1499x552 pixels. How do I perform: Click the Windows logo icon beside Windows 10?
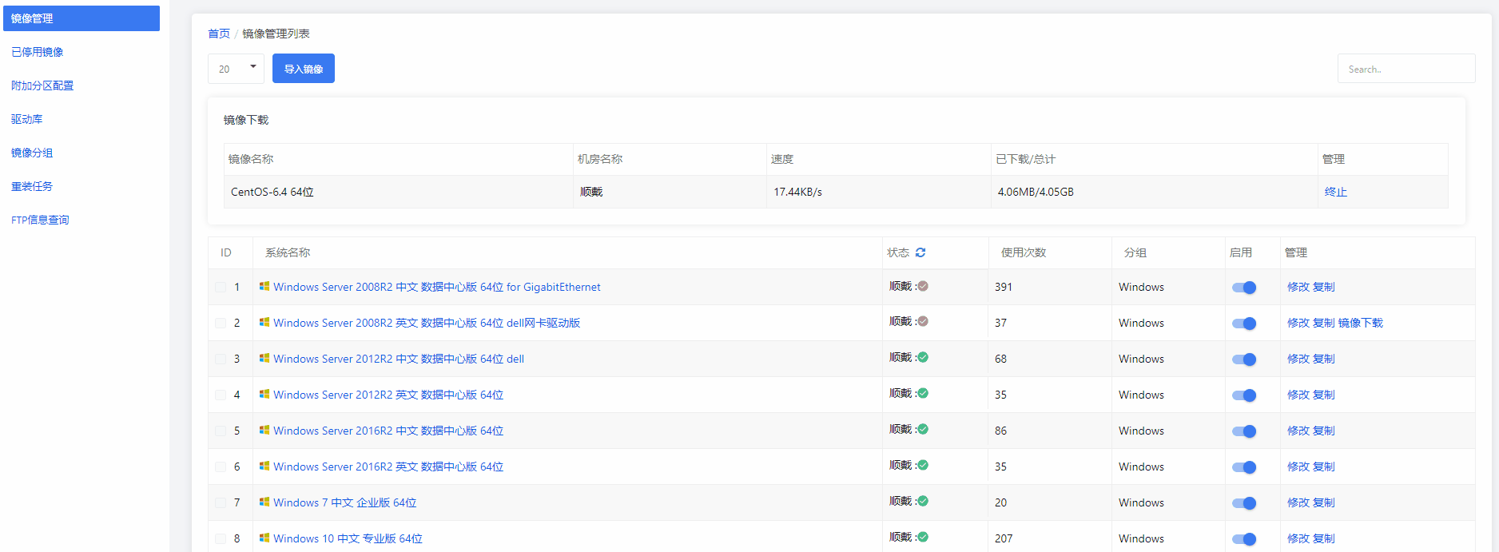264,538
